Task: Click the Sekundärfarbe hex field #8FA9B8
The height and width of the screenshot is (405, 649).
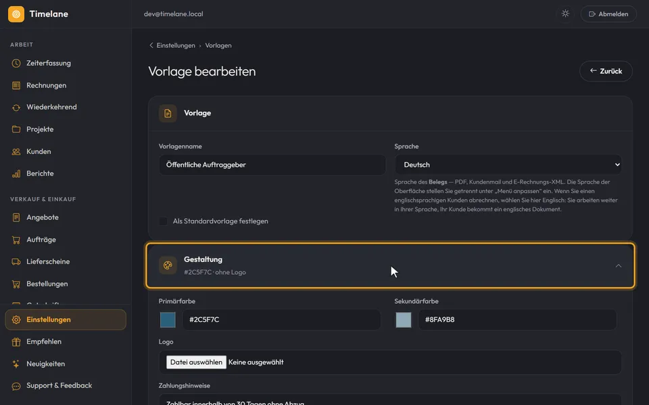Action: pos(517,319)
